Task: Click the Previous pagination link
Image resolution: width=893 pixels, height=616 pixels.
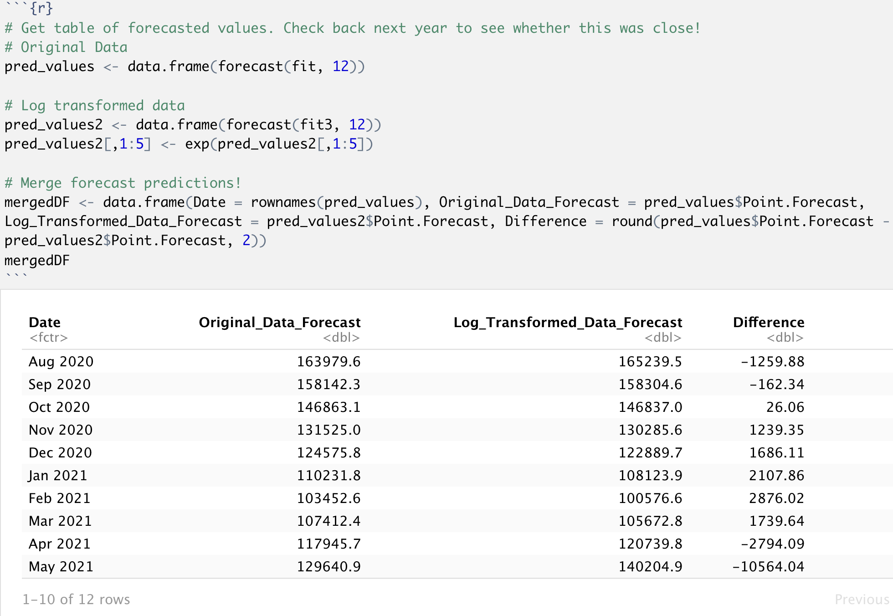Action: click(861, 599)
